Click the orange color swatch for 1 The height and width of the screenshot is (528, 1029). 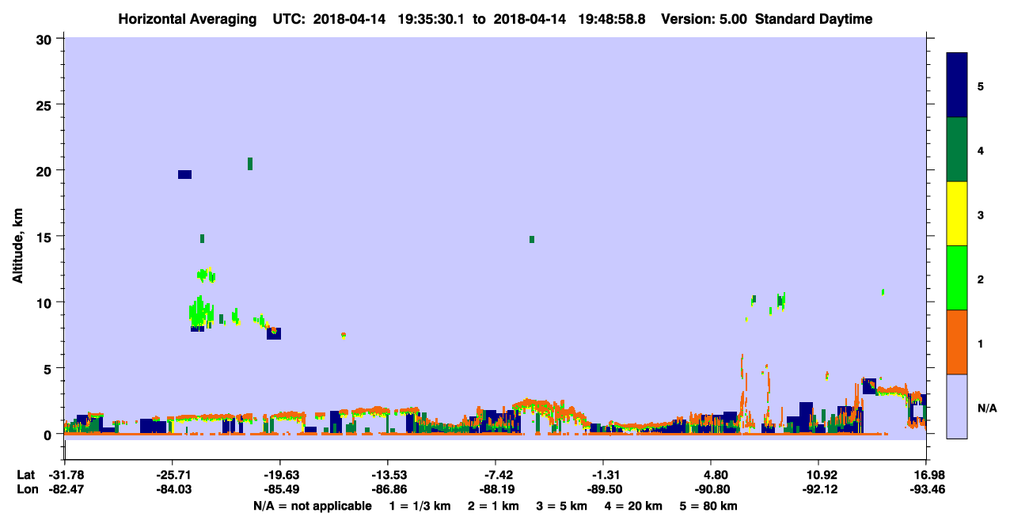pyautogui.click(x=957, y=342)
